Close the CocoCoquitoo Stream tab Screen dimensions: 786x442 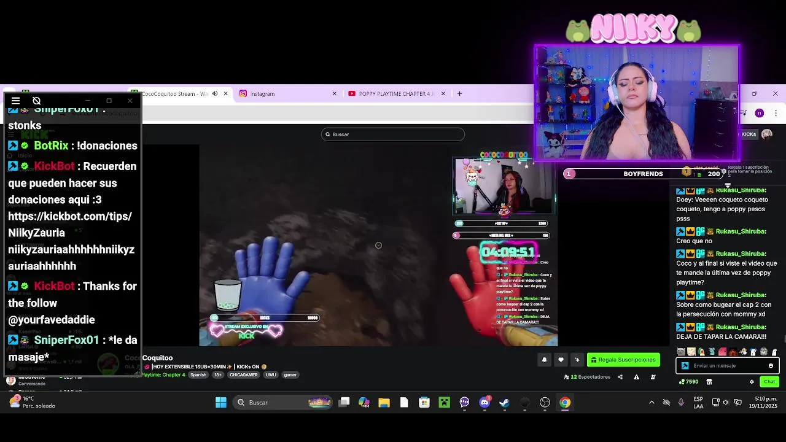[225, 93]
